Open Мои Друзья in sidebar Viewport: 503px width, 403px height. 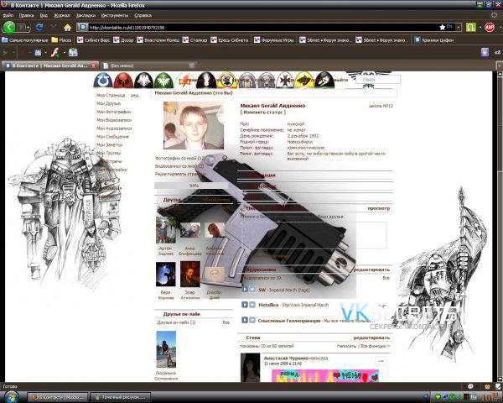108,103
